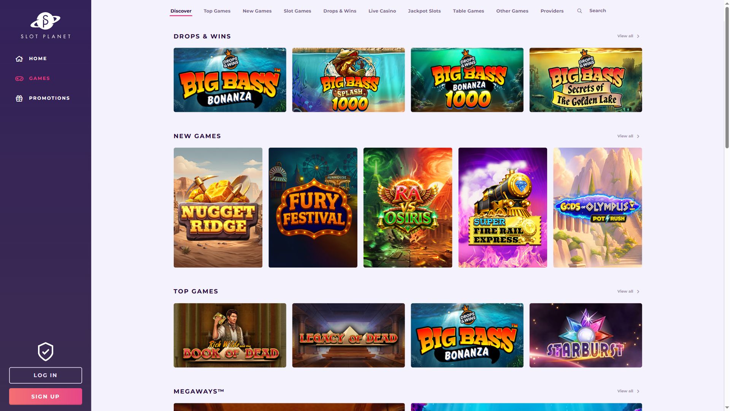The width and height of the screenshot is (730, 411).
Task: Open Fury Festival game
Action: [x=313, y=207]
